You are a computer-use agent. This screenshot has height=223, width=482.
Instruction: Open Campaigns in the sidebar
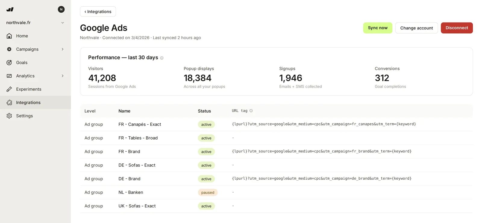[x=35, y=49]
